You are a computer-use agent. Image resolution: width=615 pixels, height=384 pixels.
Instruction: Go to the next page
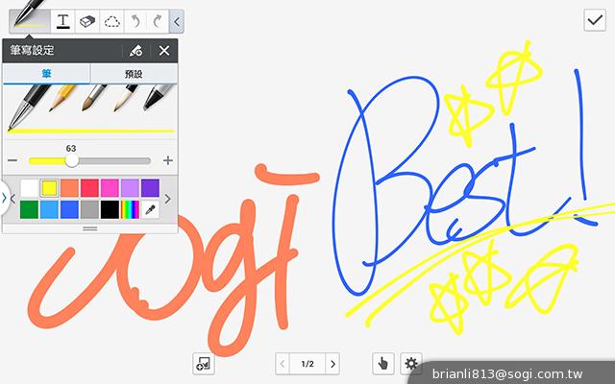pos(332,364)
